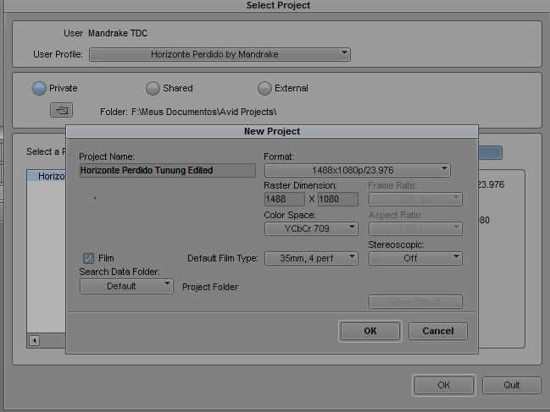Select the Shared radio button
This screenshot has height=412, width=550.
point(153,88)
